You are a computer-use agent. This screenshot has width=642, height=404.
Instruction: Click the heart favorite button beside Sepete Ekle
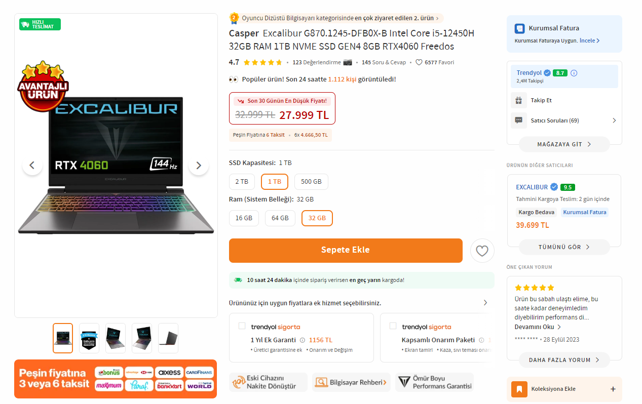pos(482,251)
